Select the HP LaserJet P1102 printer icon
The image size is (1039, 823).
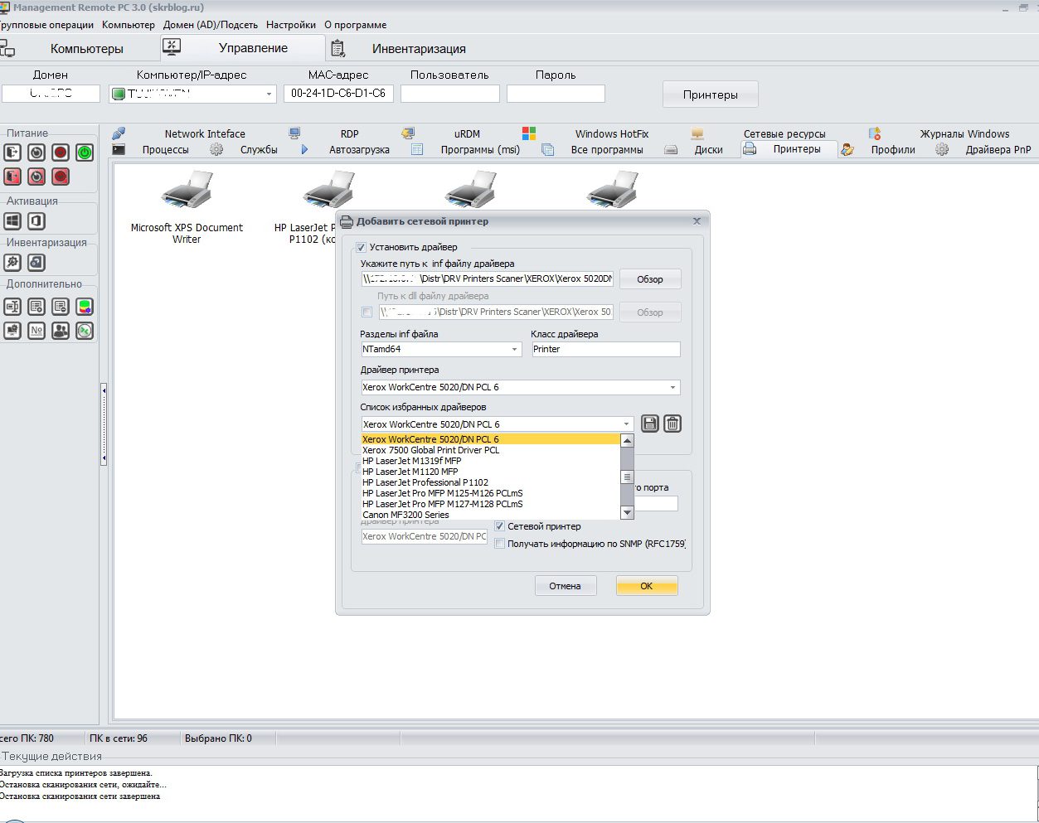point(329,190)
